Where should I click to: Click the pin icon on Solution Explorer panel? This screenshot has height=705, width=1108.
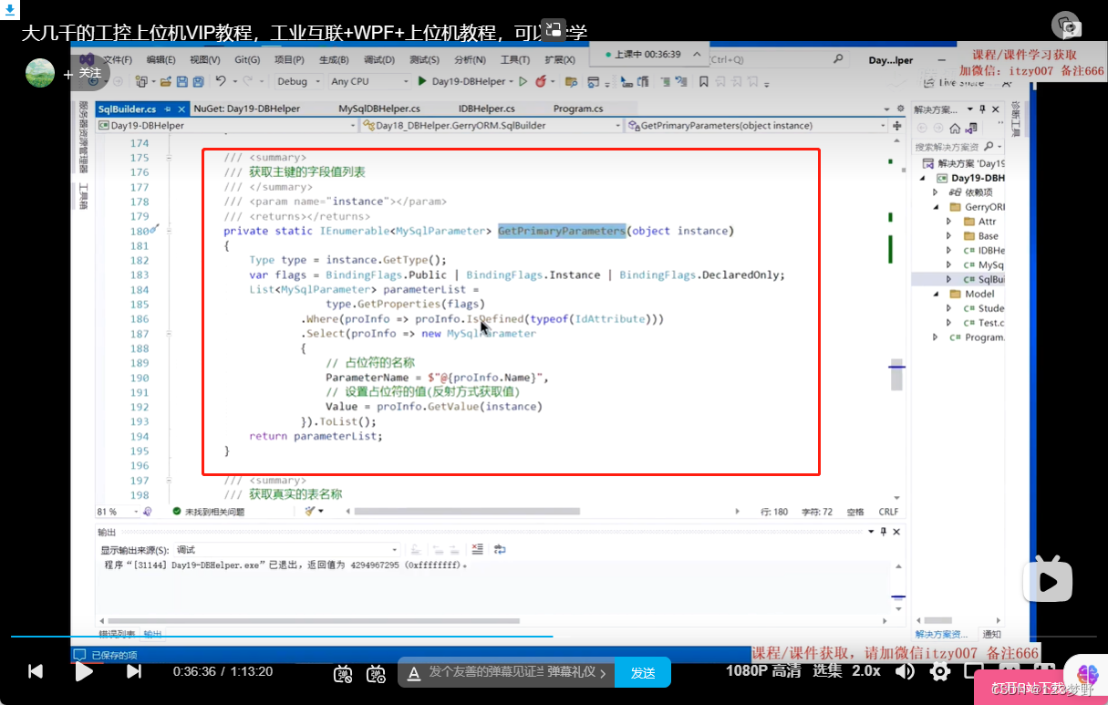pos(982,109)
